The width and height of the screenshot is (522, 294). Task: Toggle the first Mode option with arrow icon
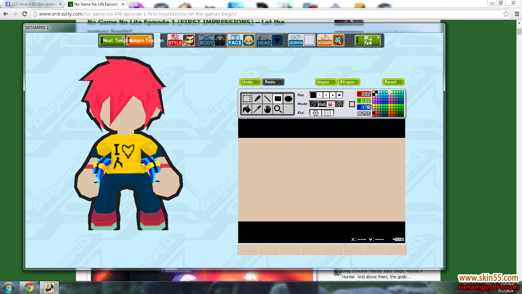(314, 104)
